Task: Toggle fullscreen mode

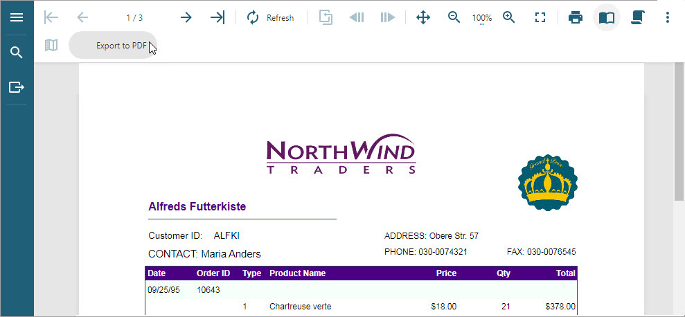Action: coord(540,17)
